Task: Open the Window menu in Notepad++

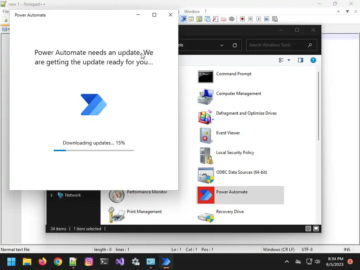Action: pos(192,12)
